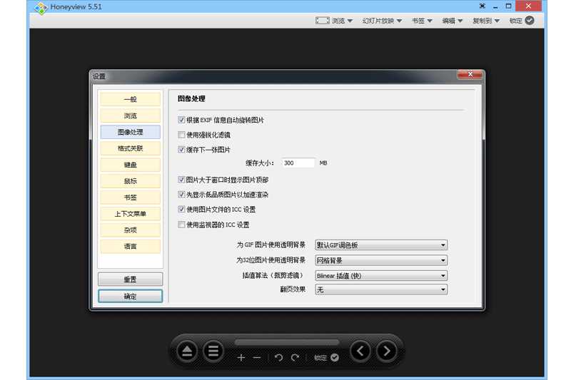The height and width of the screenshot is (380, 571).
Task: Open the 网格背景 dropdown
Action: pyautogui.click(x=381, y=260)
